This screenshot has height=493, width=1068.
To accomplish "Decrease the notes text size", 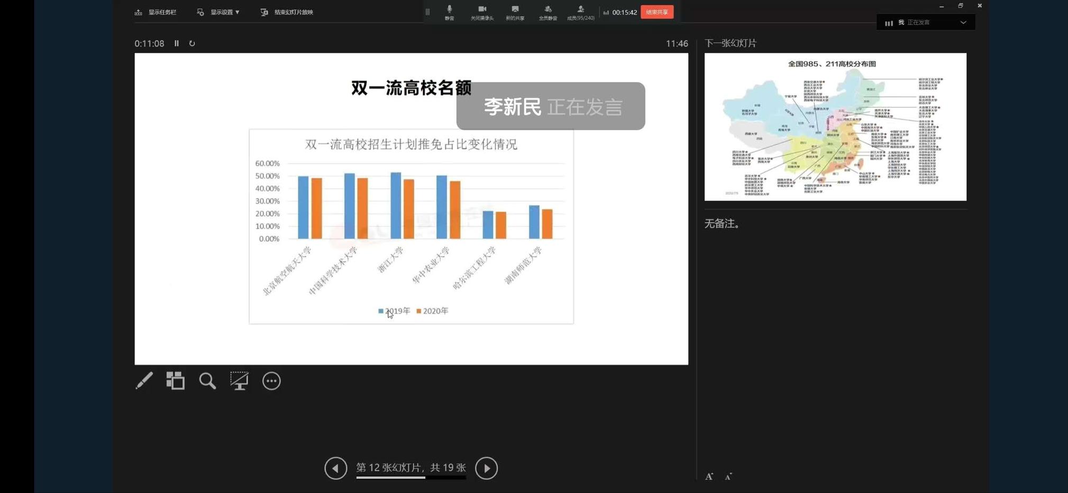I will pos(728,477).
